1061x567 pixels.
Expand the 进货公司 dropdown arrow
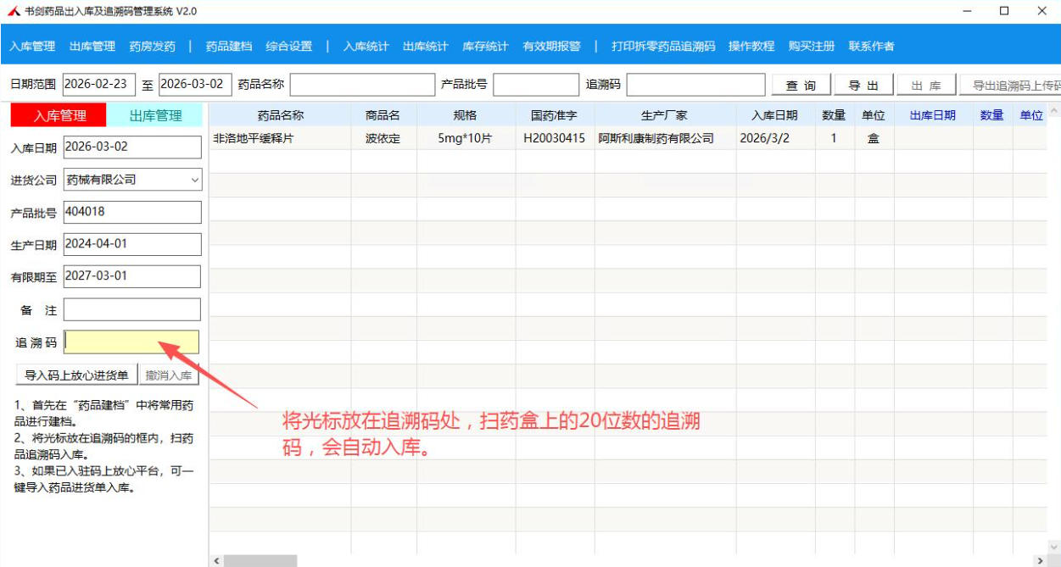pos(195,180)
